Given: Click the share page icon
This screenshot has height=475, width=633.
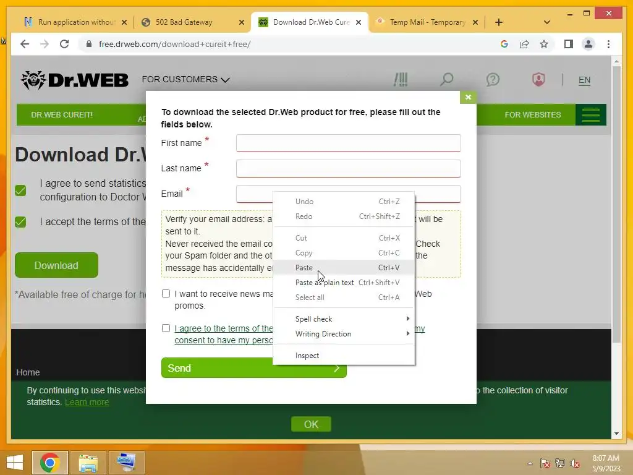Looking at the screenshot, I should [x=524, y=44].
